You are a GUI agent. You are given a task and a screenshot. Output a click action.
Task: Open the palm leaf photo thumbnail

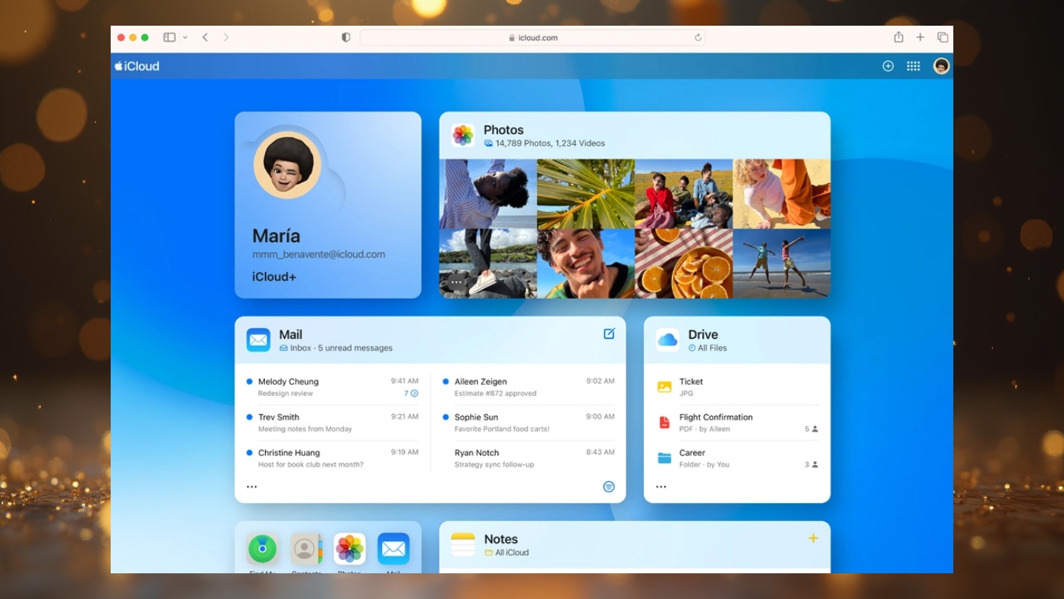pos(586,194)
